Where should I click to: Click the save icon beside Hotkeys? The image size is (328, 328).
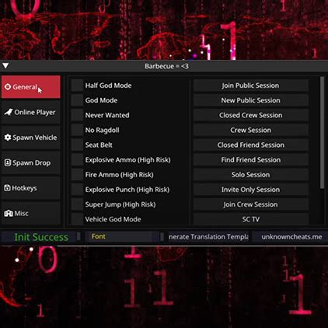click(x=7, y=188)
